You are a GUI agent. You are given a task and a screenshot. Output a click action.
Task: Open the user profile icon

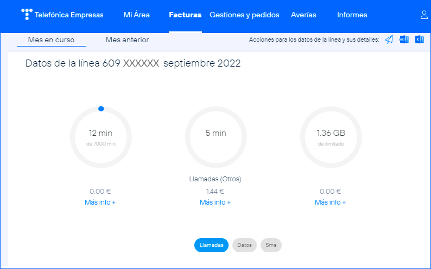(x=424, y=15)
